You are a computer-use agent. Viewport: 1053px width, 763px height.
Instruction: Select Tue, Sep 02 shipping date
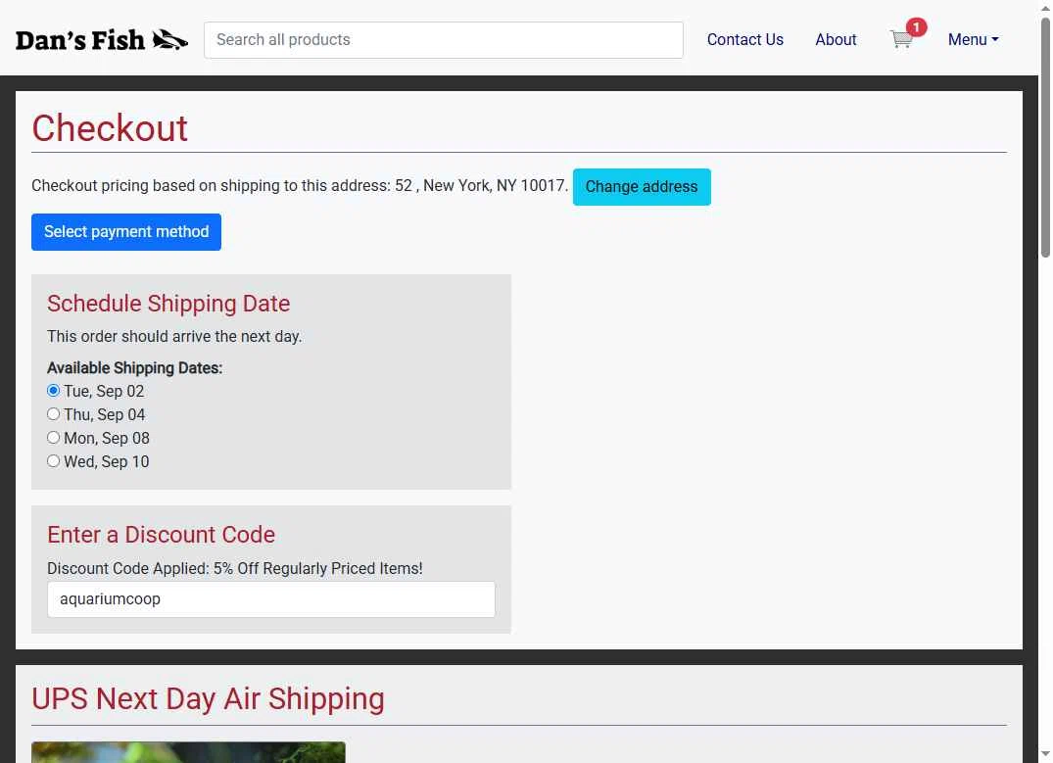coord(54,390)
